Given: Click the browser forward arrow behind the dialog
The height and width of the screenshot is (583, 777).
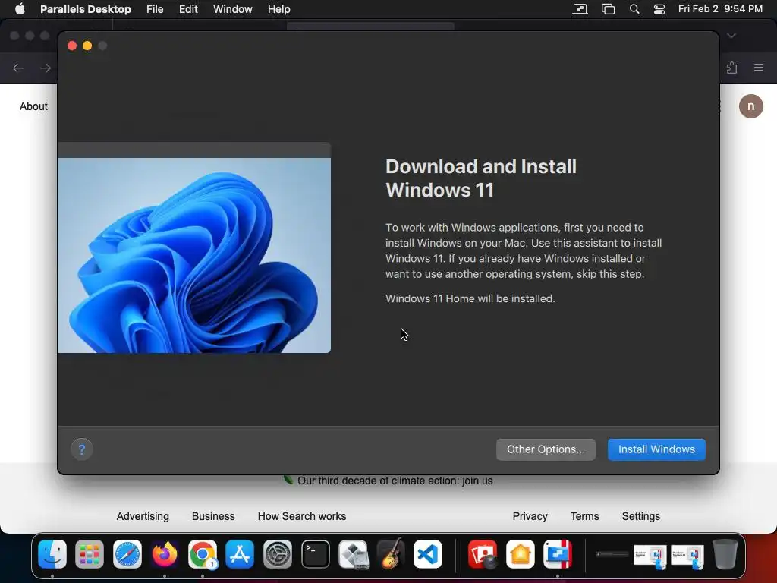Looking at the screenshot, I should pyautogui.click(x=46, y=68).
